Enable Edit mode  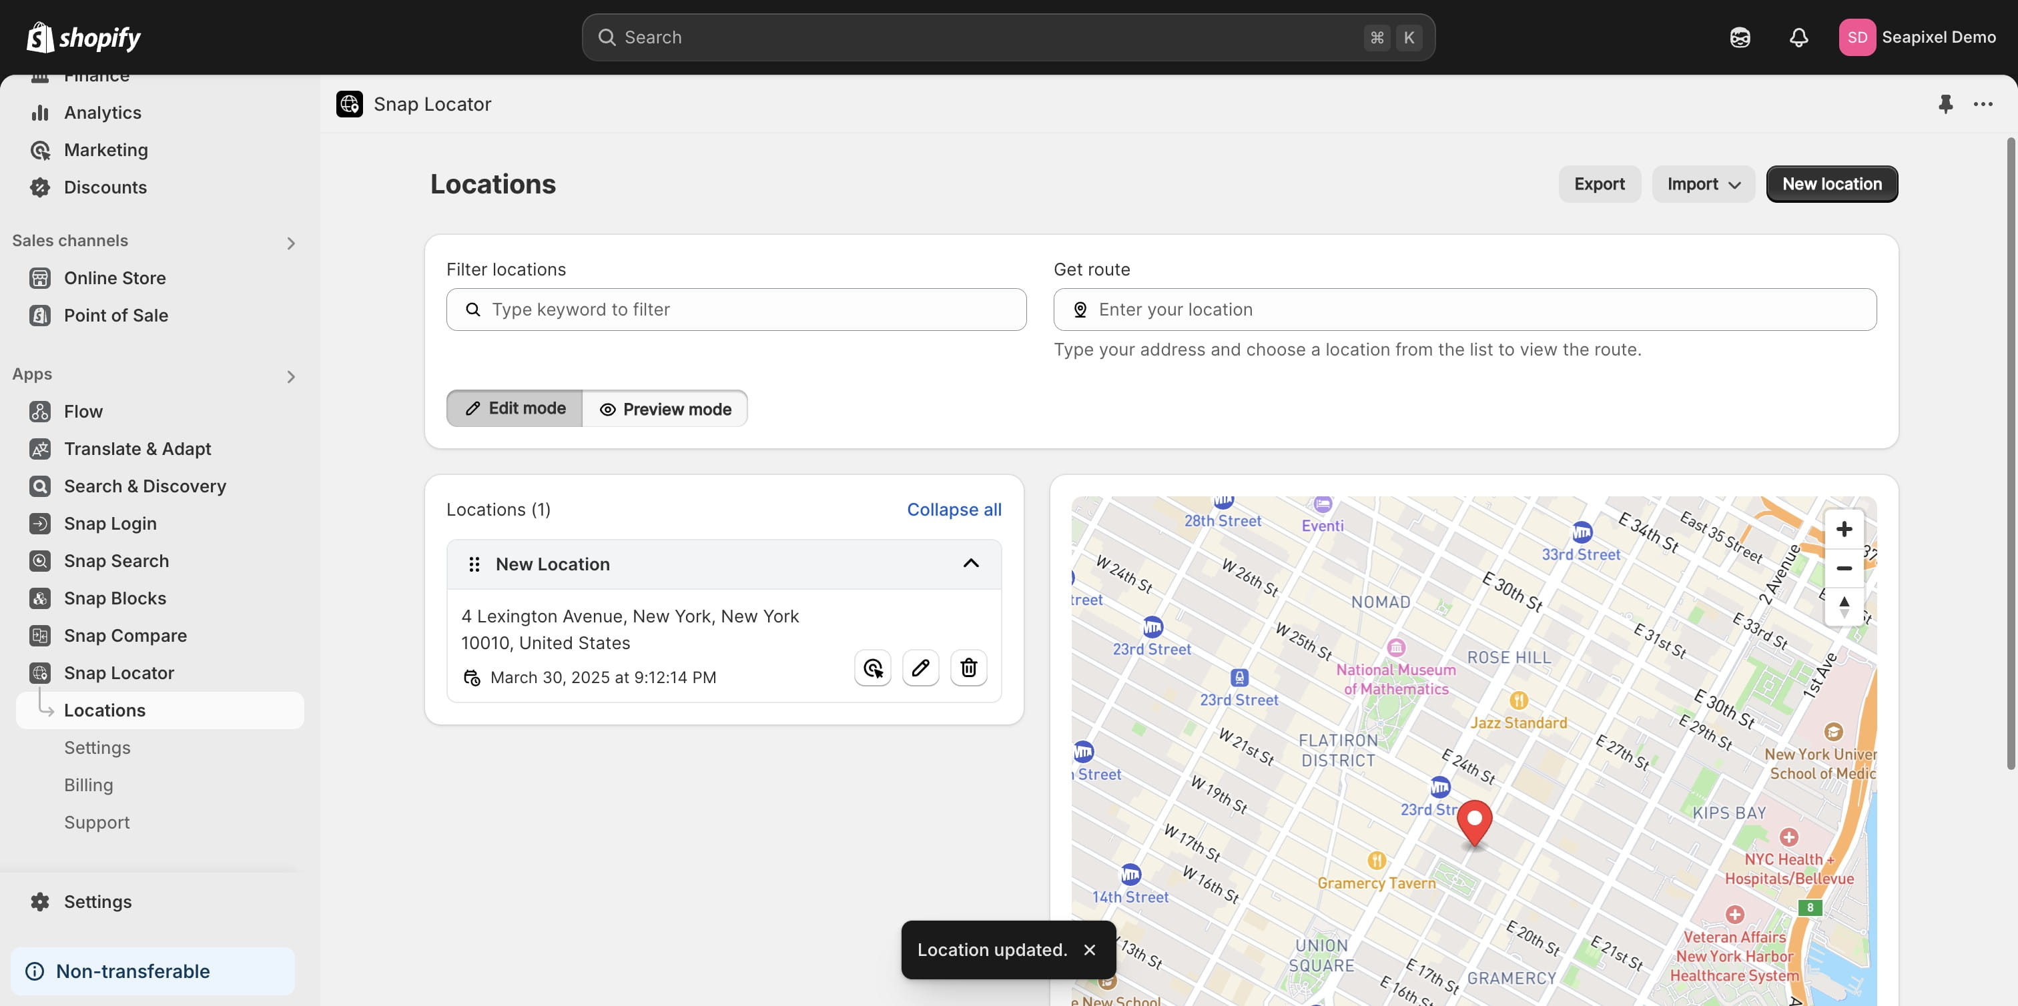point(514,408)
